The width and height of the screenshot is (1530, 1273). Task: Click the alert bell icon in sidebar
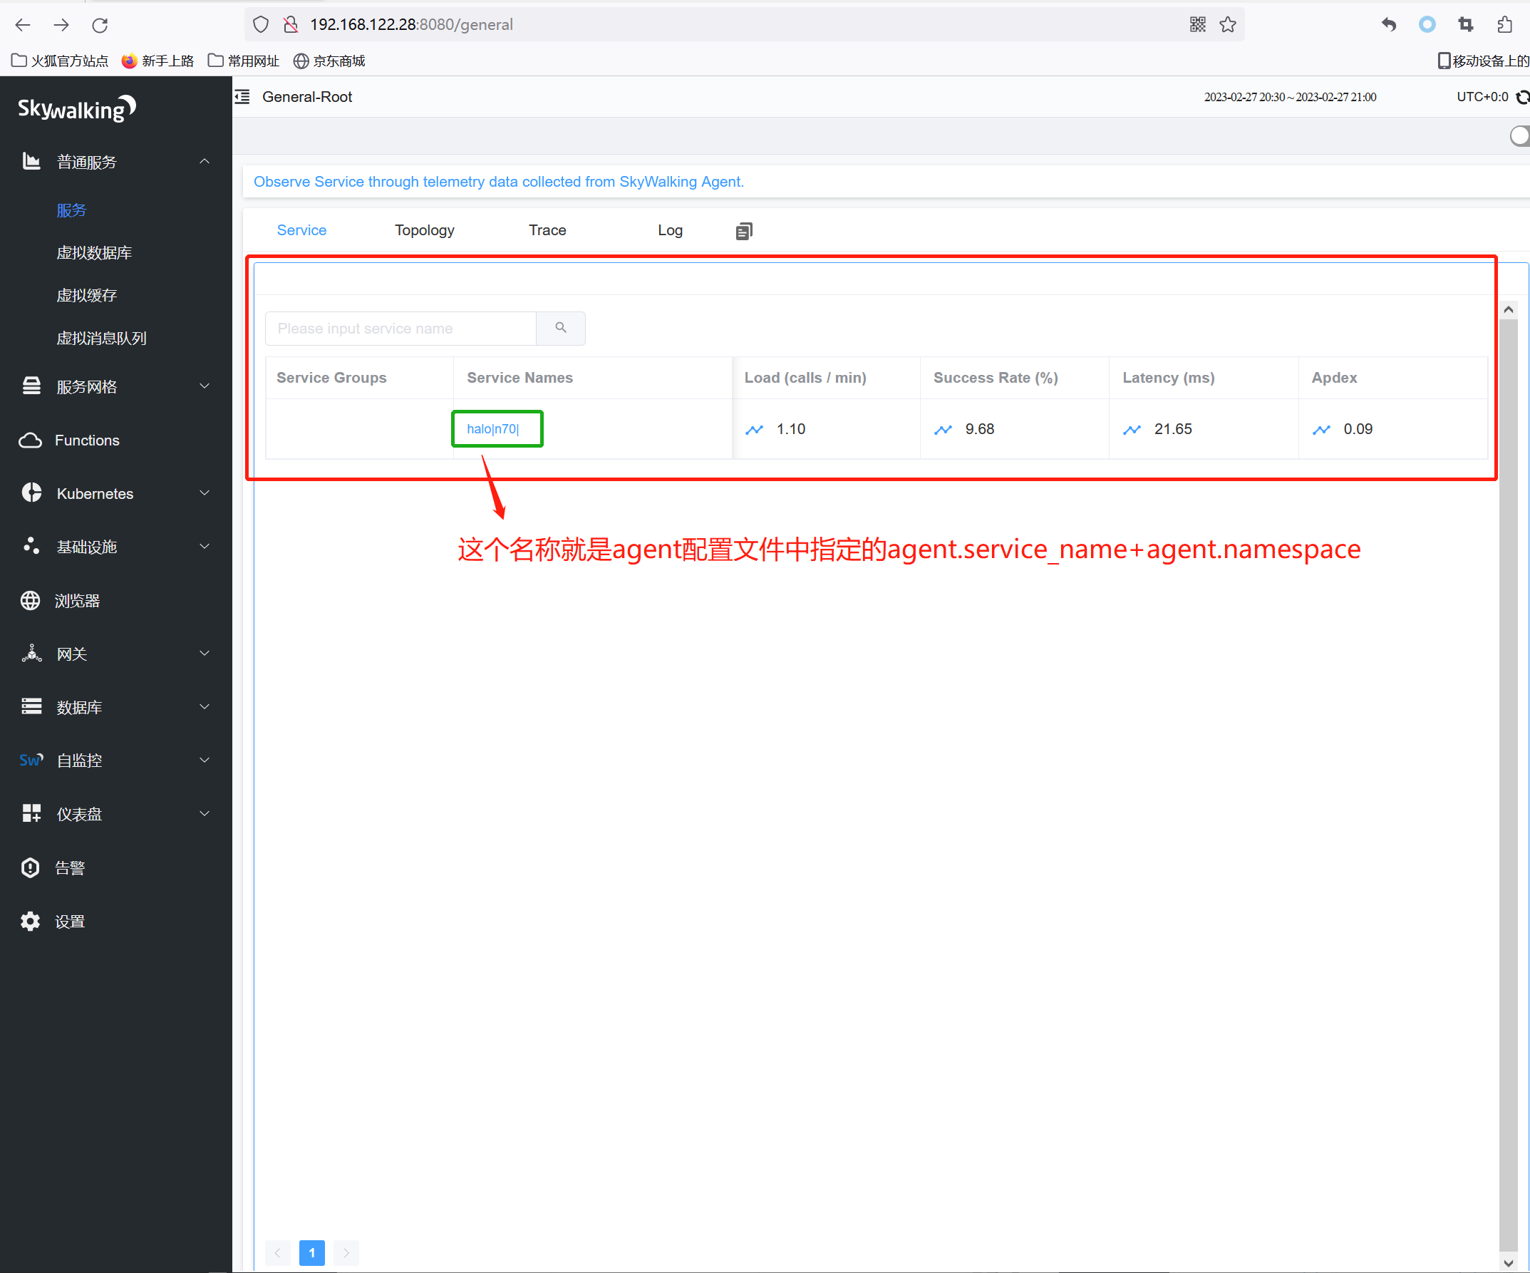32,867
